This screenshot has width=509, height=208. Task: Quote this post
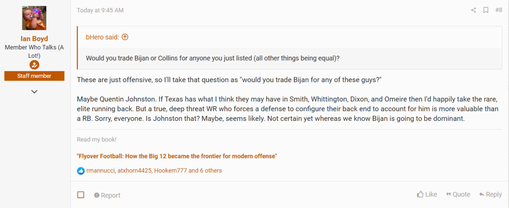pos(458,194)
